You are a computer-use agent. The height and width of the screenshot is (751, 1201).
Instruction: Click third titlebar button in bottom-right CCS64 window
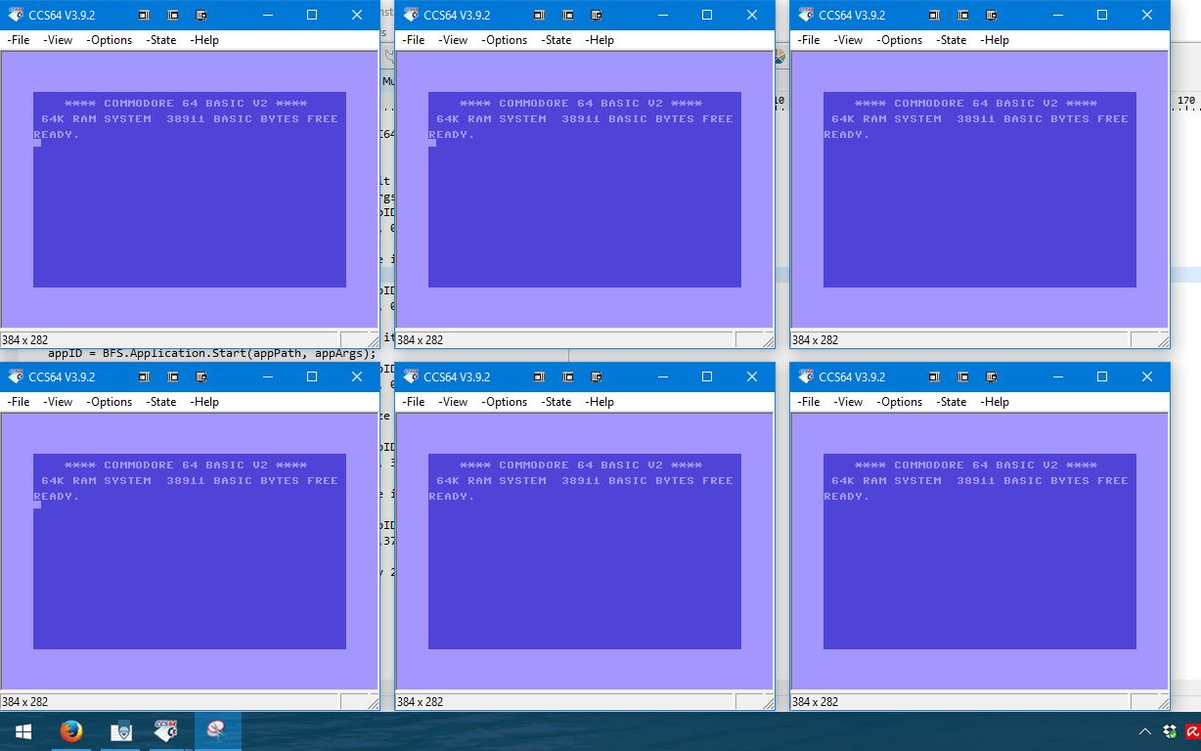pyautogui.click(x=991, y=377)
